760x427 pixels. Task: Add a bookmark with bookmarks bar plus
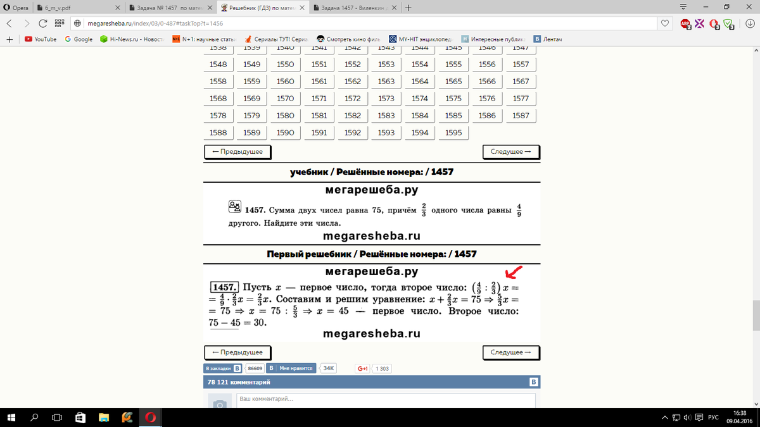point(9,39)
